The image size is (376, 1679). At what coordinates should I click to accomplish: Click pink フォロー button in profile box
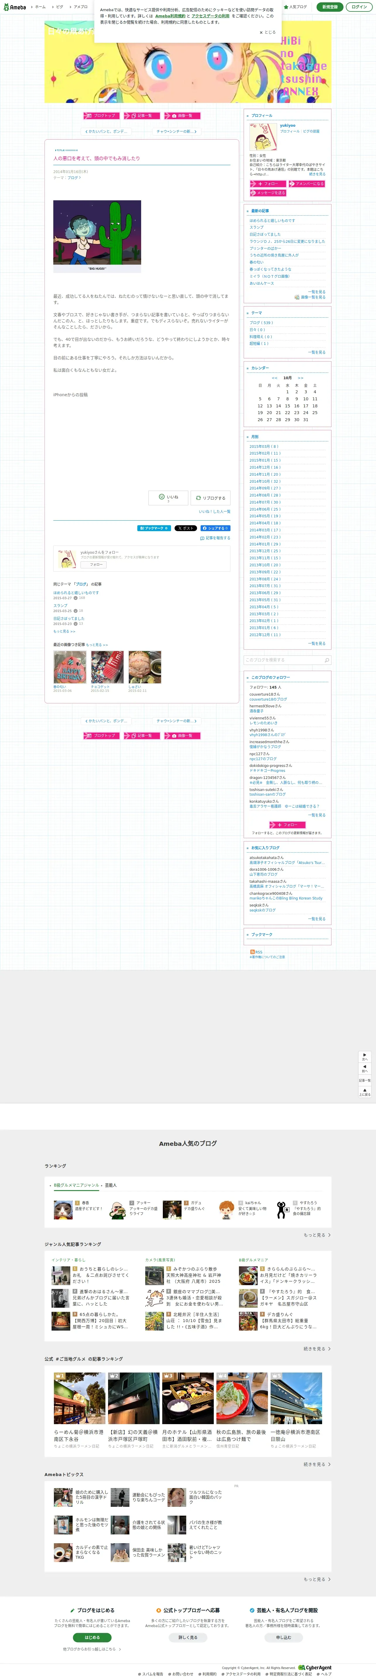tap(267, 184)
